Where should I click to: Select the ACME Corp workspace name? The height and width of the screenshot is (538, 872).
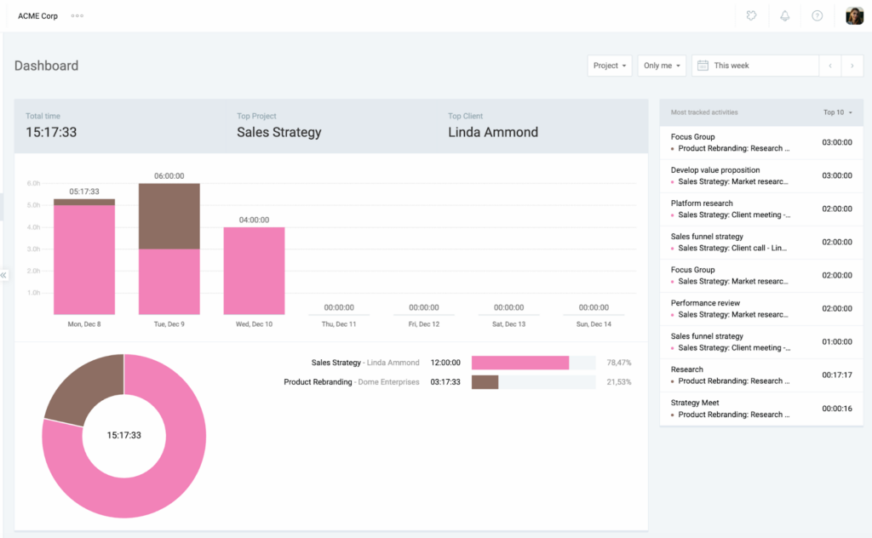click(x=37, y=15)
